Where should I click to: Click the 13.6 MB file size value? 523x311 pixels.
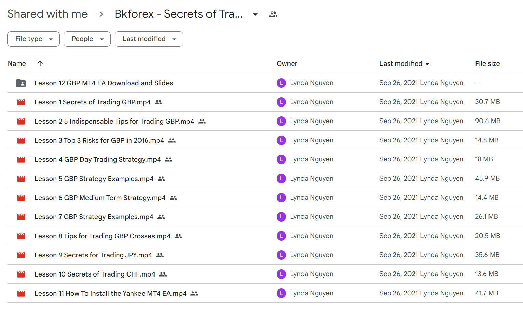click(487, 274)
